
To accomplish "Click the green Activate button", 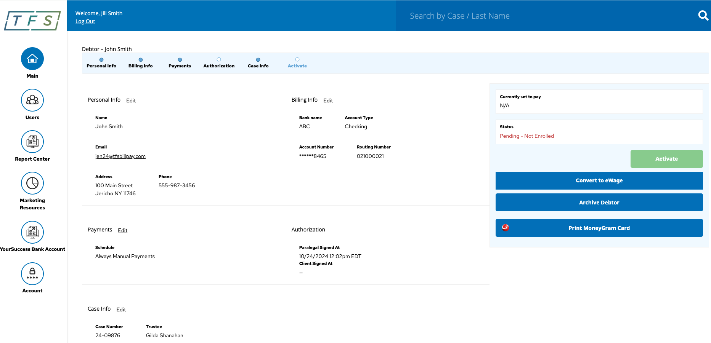I will [666, 159].
